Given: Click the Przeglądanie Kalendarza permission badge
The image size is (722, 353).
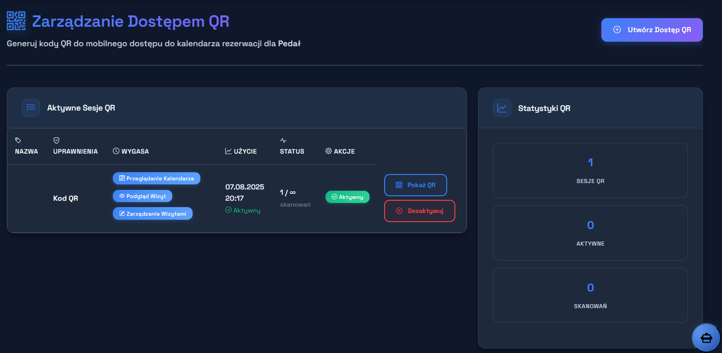Looking at the screenshot, I should point(156,179).
